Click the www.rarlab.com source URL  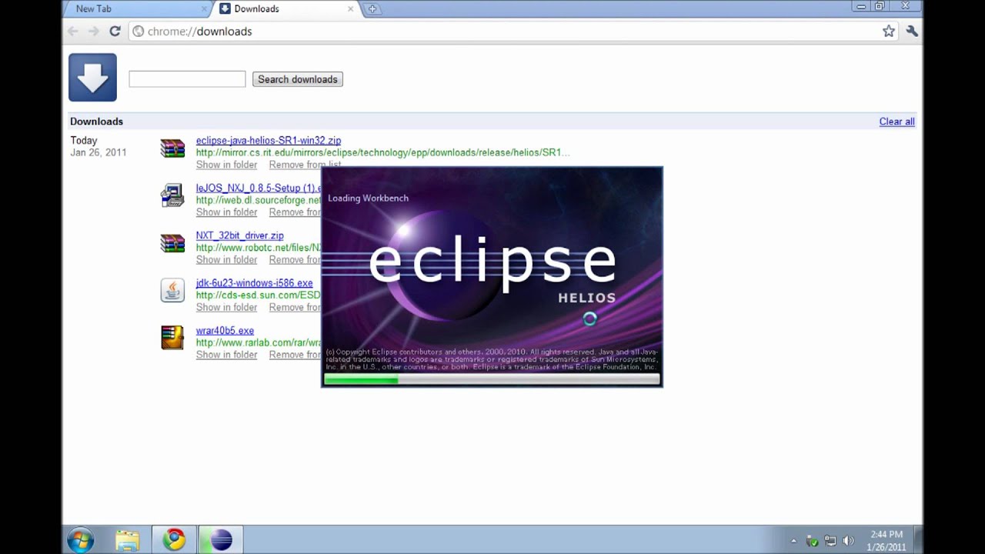[259, 342]
